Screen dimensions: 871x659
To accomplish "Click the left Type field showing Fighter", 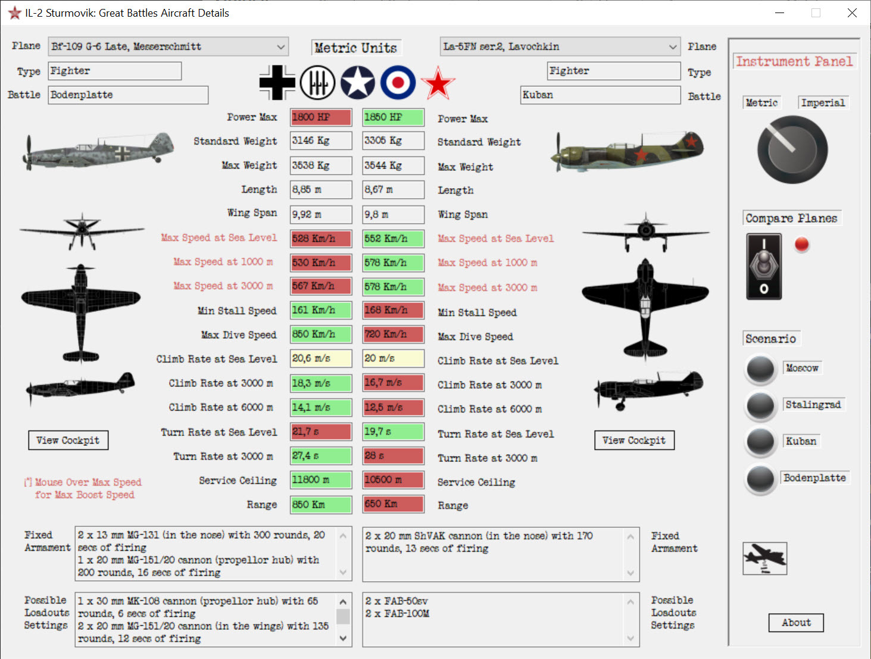I will [115, 71].
